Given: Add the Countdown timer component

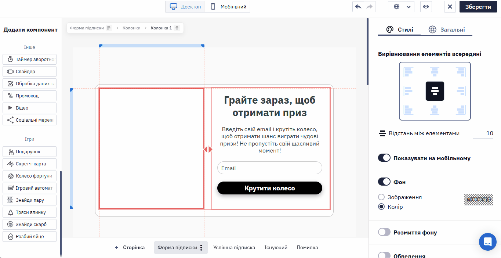Looking at the screenshot, I should tap(29, 59).
